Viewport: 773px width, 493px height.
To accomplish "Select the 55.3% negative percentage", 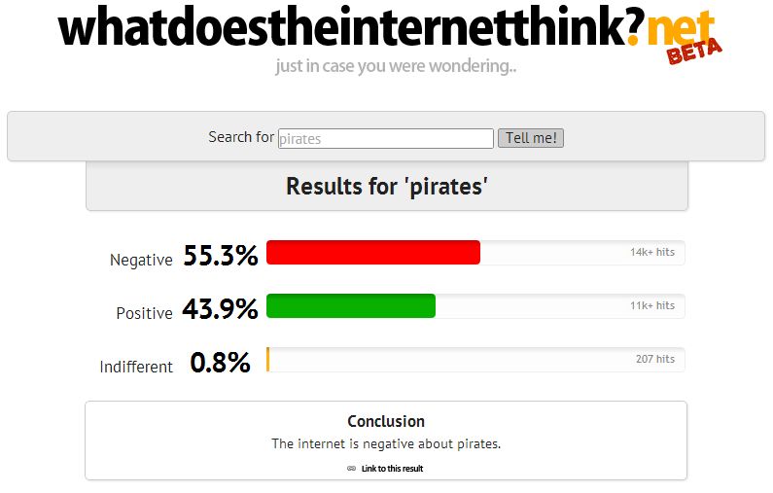I will coord(221,257).
